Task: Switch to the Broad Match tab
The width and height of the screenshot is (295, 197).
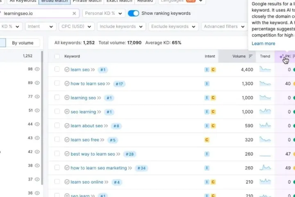Action: point(54,1)
